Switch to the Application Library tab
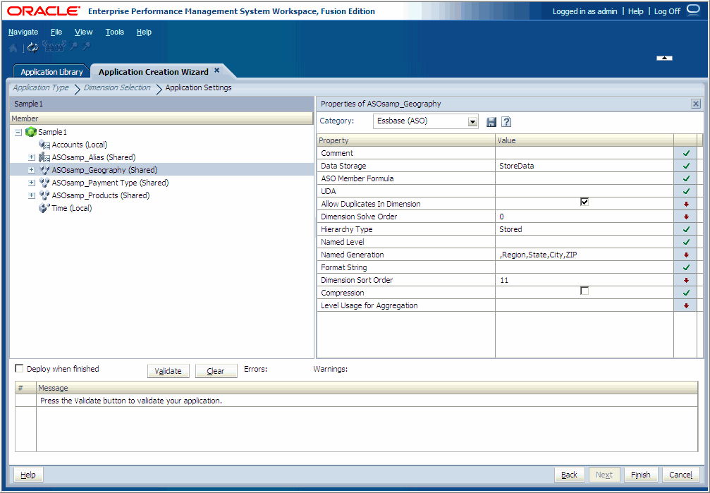The image size is (710, 493). [x=51, y=71]
